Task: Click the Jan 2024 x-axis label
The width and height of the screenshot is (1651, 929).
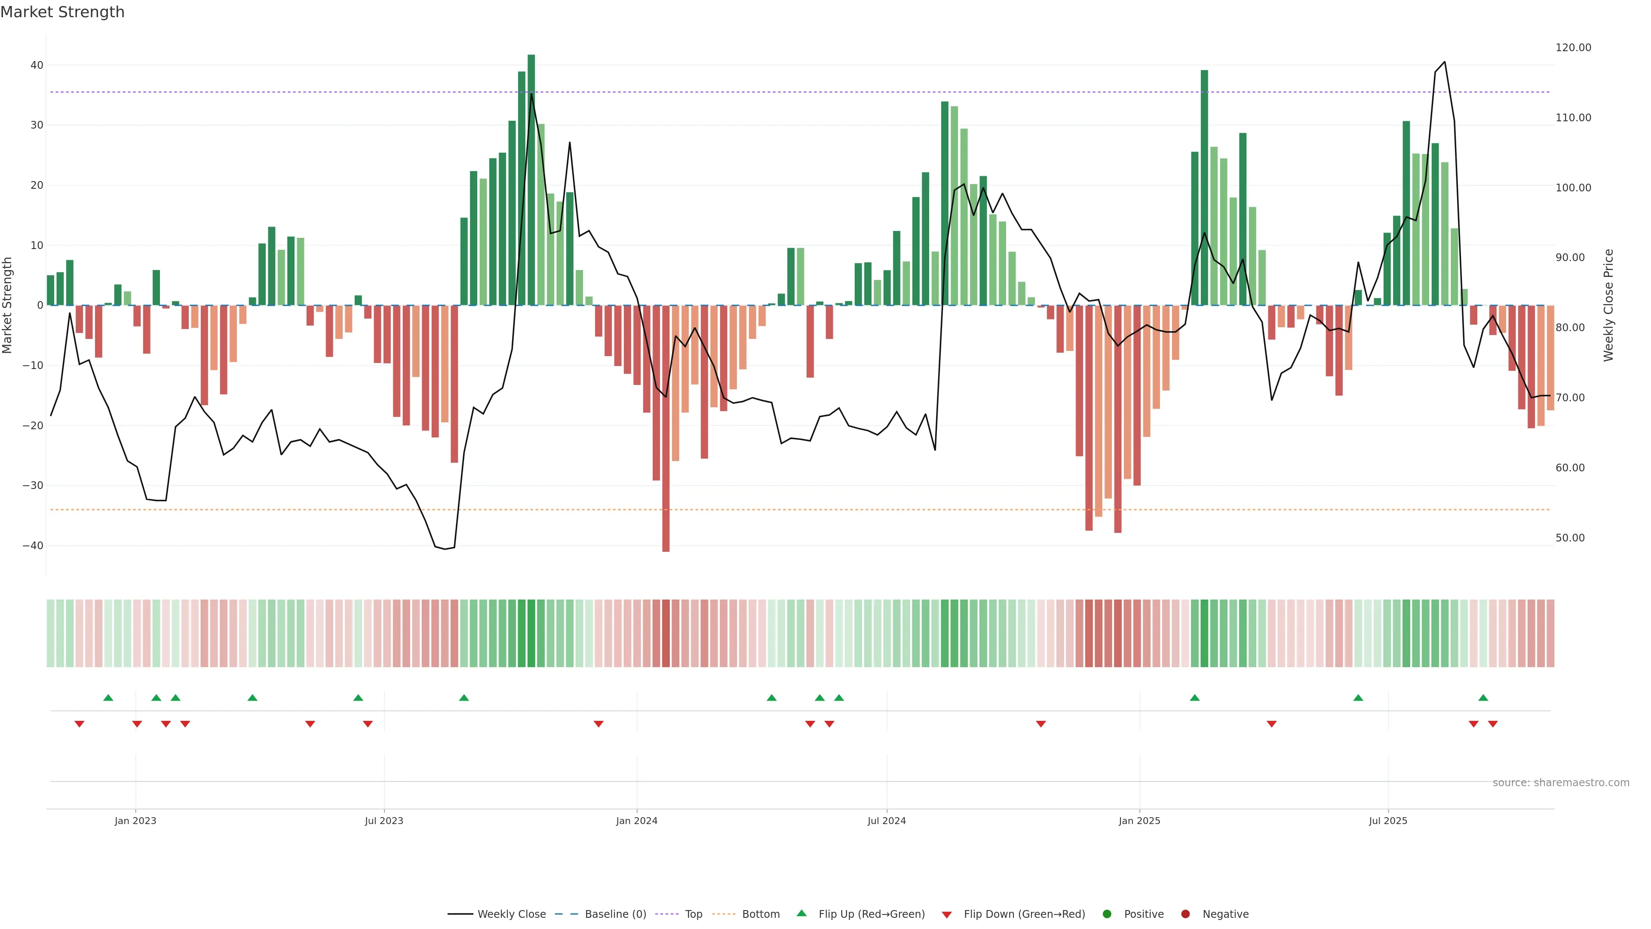Action: tap(636, 821)
